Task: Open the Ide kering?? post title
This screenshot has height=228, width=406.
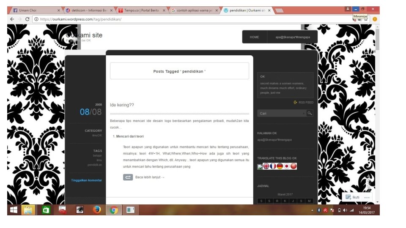Action: coord(122,105)
